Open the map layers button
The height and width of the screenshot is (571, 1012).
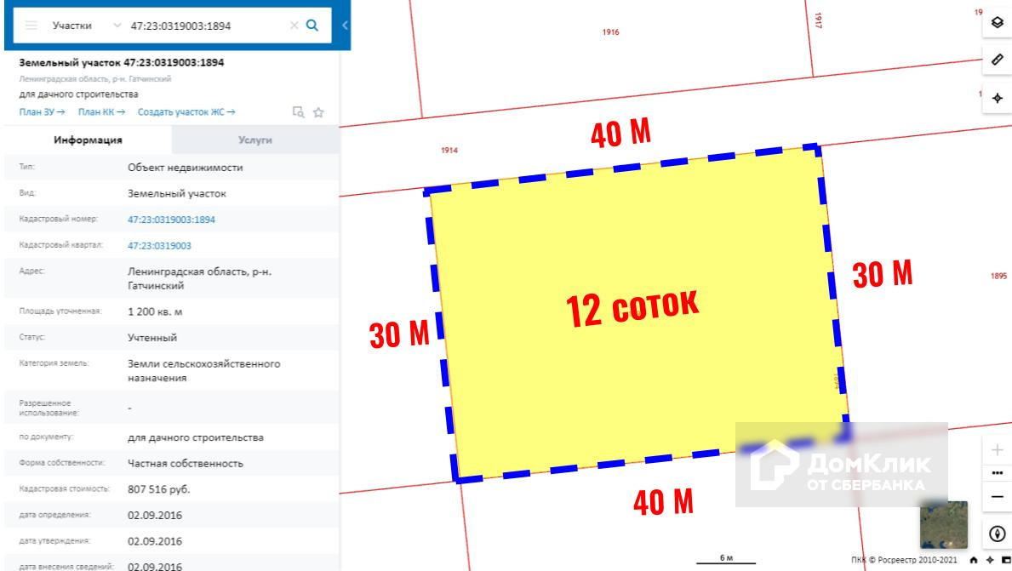[998, 23]
